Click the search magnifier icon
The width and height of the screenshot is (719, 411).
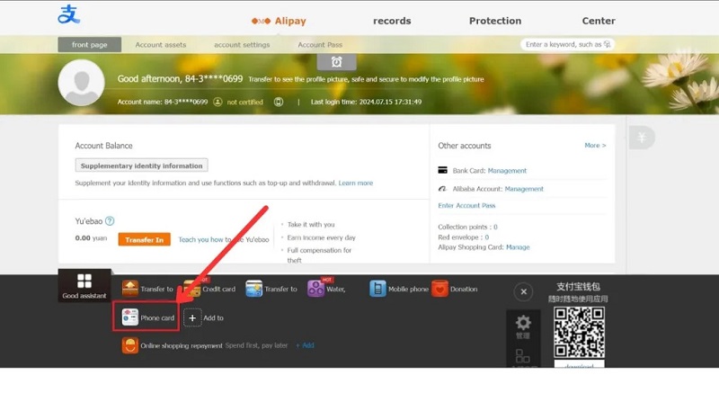(x=608, y=44)
